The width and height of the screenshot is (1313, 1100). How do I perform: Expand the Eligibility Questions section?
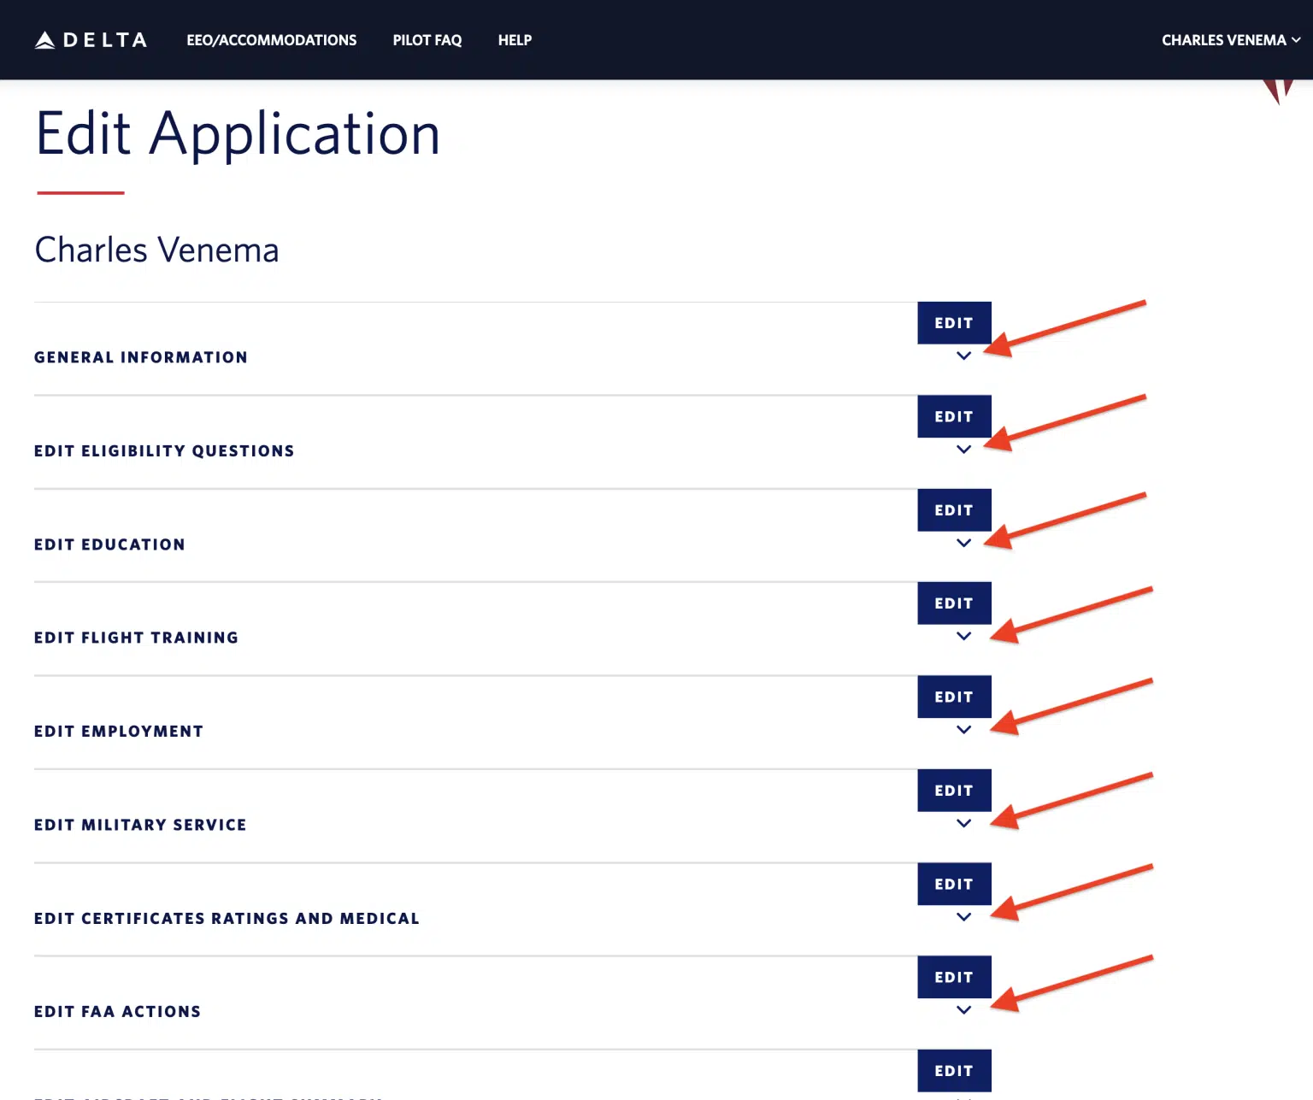pyautogui.click(x=964, y=450)
